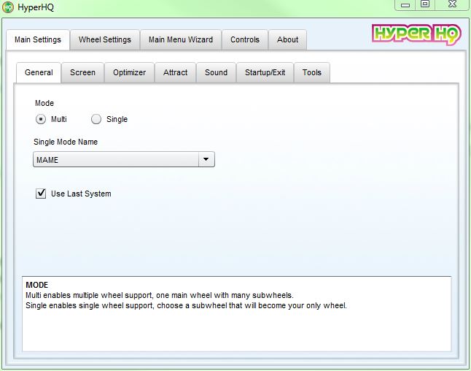Choose the Single mode radio button

96,119
